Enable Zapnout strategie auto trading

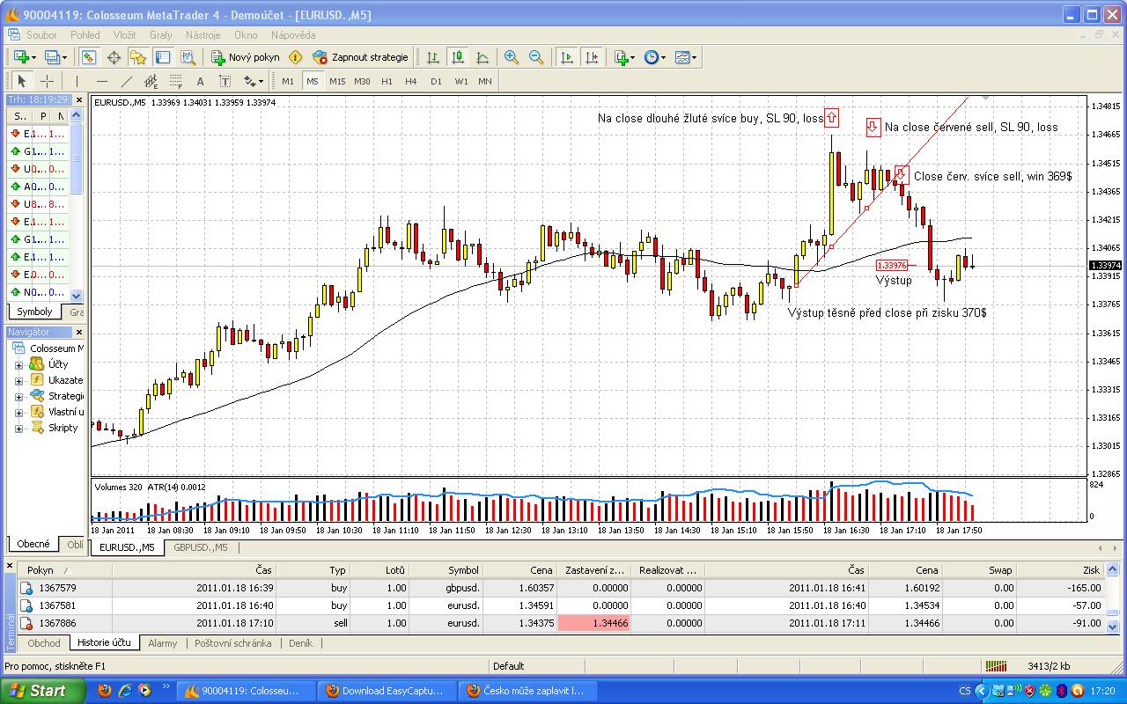coord(361,57)
